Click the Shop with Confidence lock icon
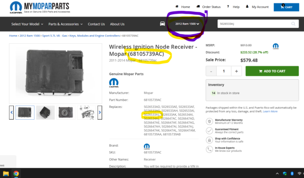The height and width of the screenshot is (178, 304). coord(209,140)
